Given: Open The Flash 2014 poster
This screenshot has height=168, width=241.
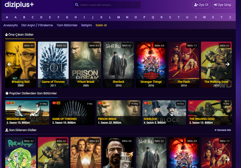Looking at the screenshot, I should tap(184, 64).
